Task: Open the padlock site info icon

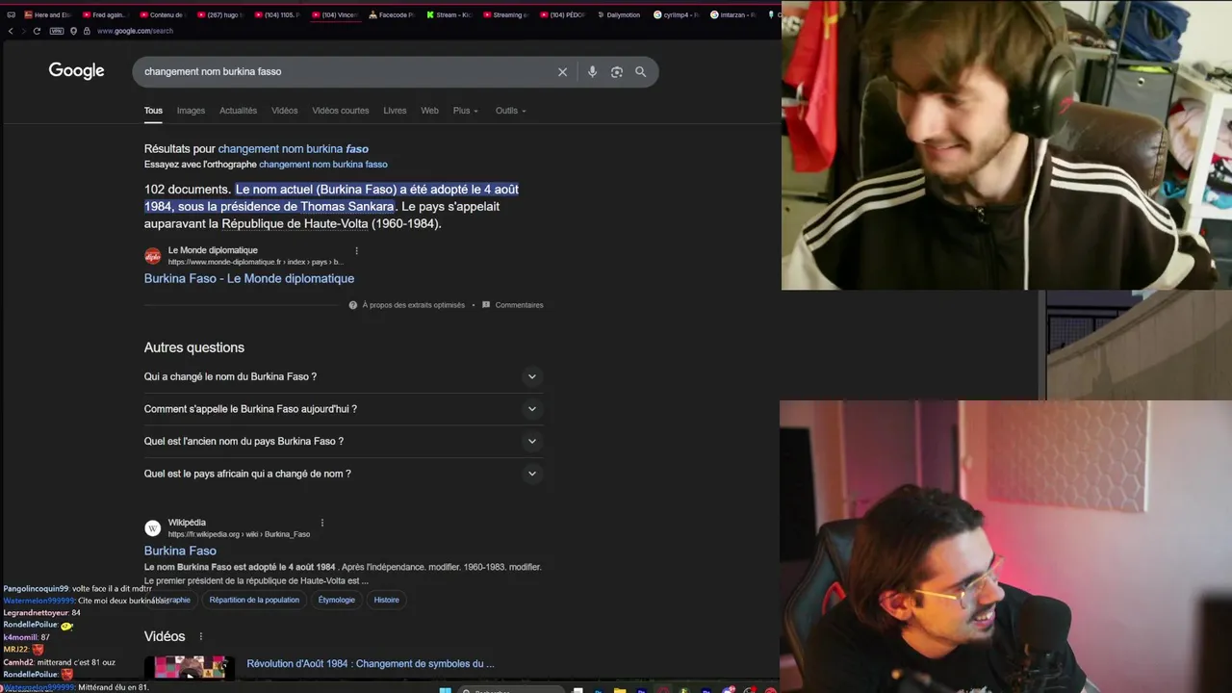Action: tap(87, 31)
